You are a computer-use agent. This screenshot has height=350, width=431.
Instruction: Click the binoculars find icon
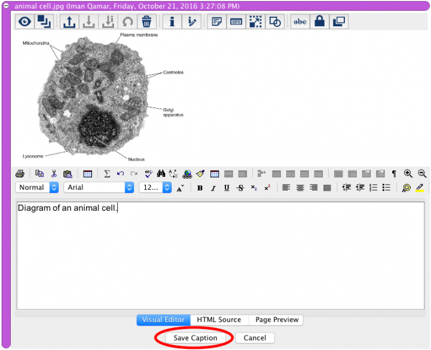point(161,174)
